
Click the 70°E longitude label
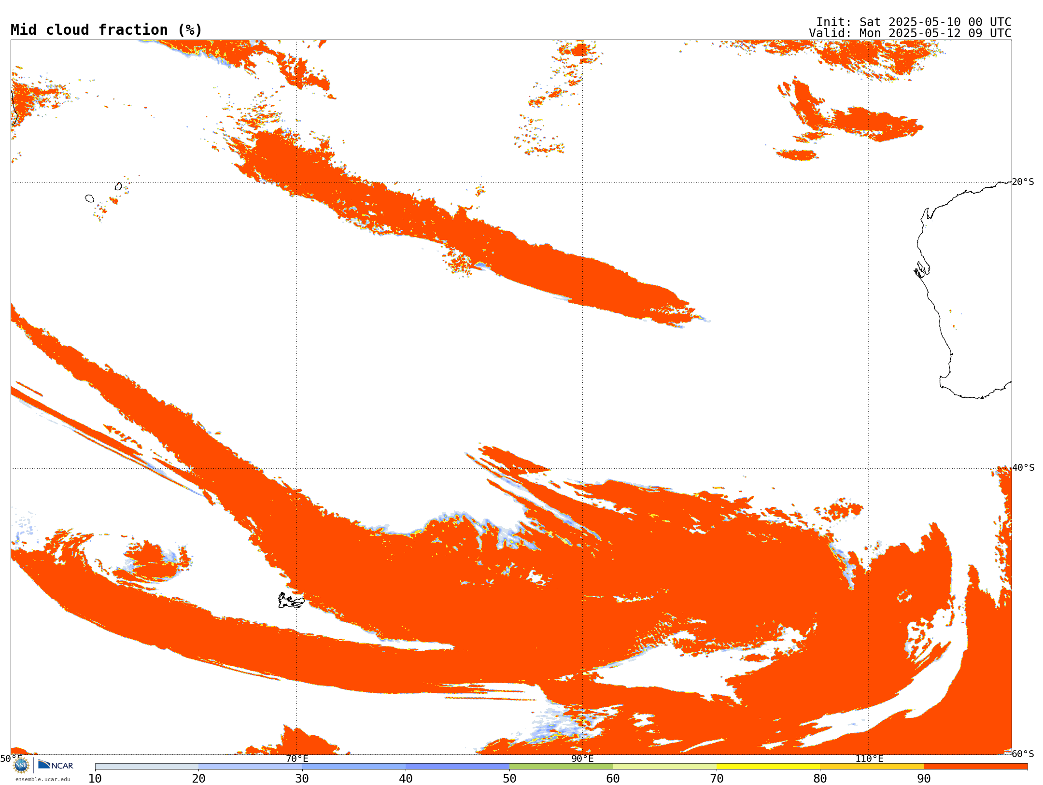[x=297, y=759]
